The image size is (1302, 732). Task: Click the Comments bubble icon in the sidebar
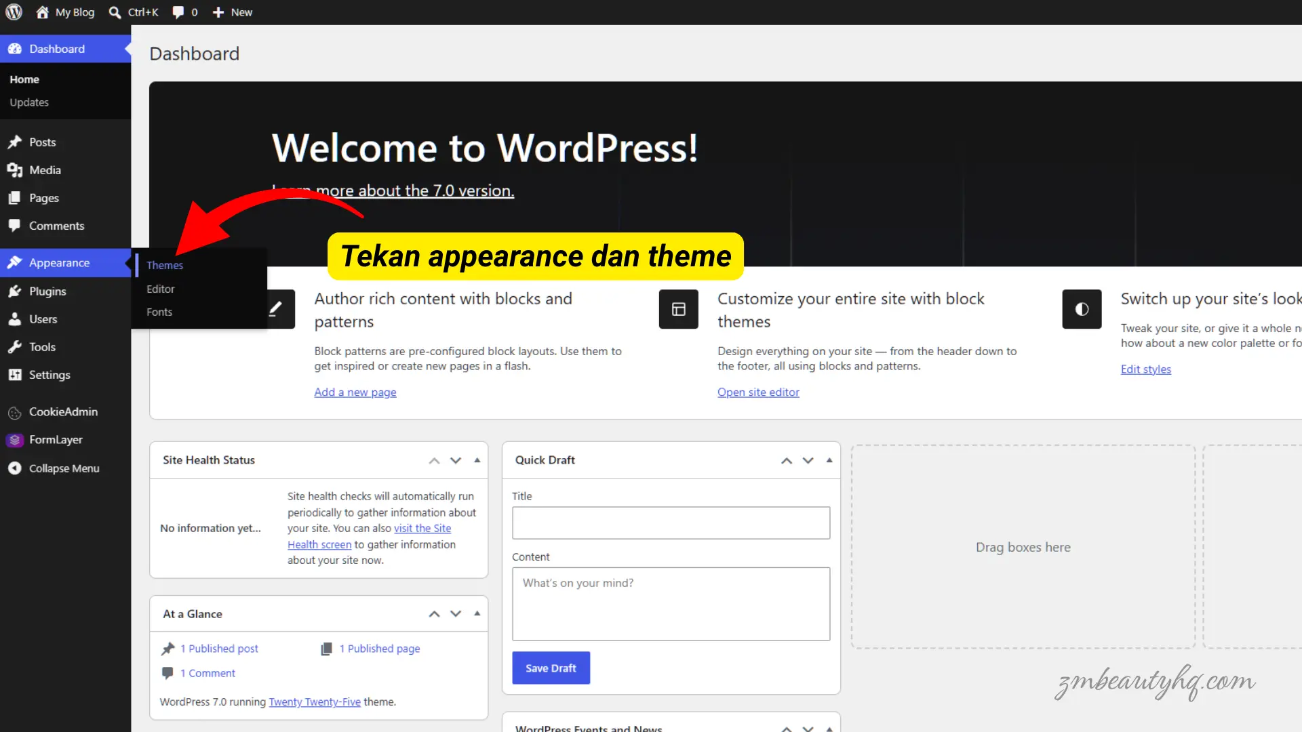[x=14, y=226]
